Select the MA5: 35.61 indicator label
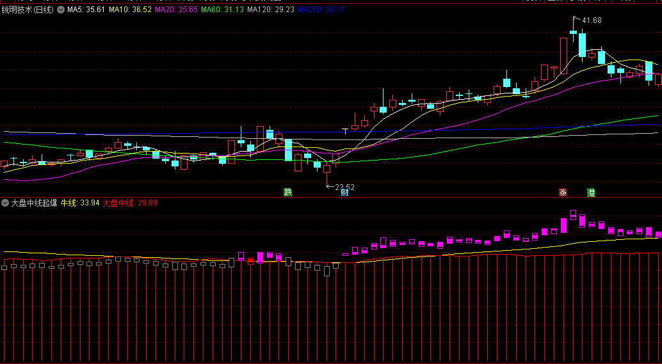 click(86, 10)
